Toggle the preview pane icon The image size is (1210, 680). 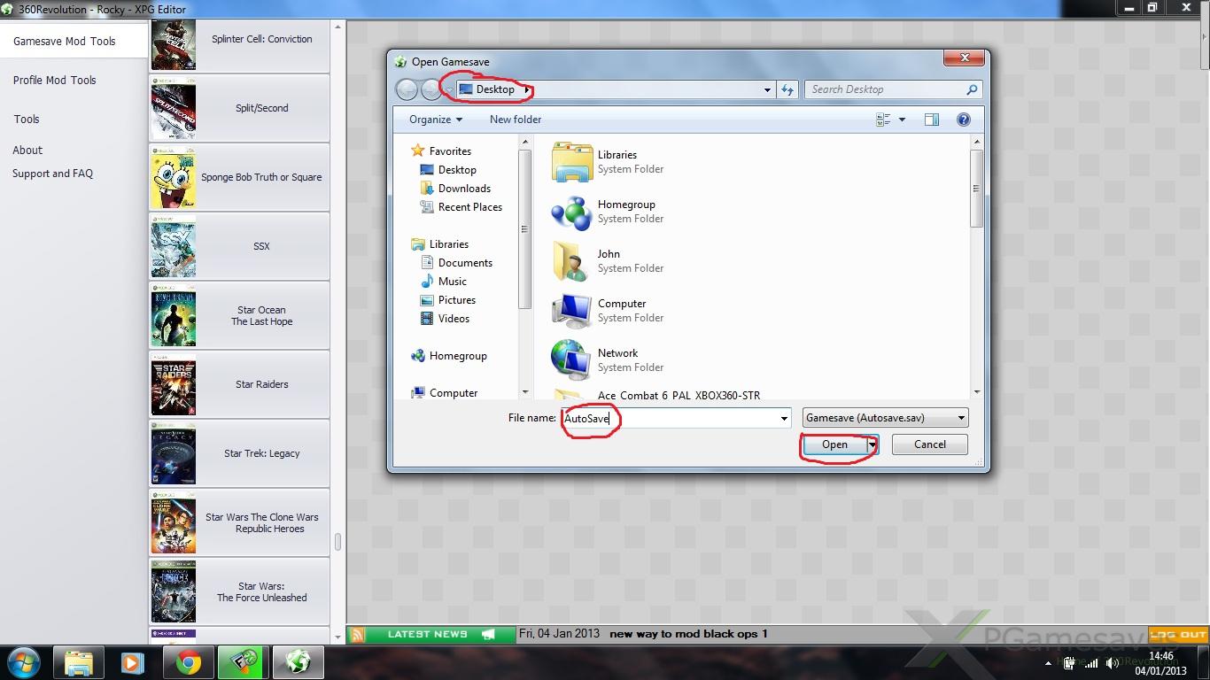931,120
